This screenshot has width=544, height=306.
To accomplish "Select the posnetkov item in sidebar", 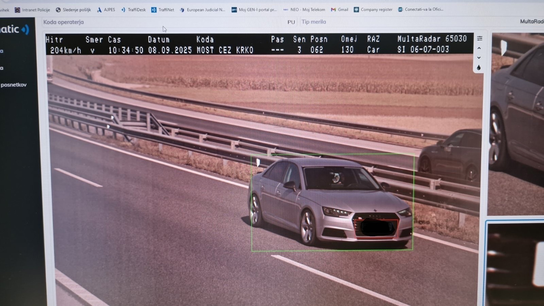I will (x=13, y=85).
